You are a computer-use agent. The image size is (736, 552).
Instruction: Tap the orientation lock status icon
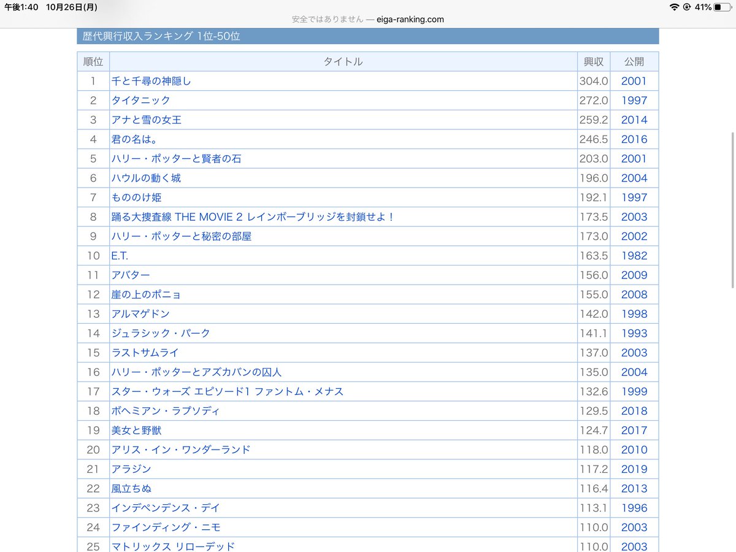688,7
